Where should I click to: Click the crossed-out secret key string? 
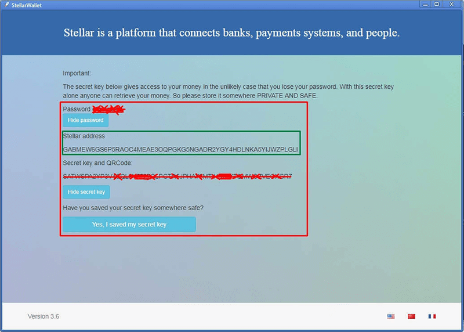(177, 176)
